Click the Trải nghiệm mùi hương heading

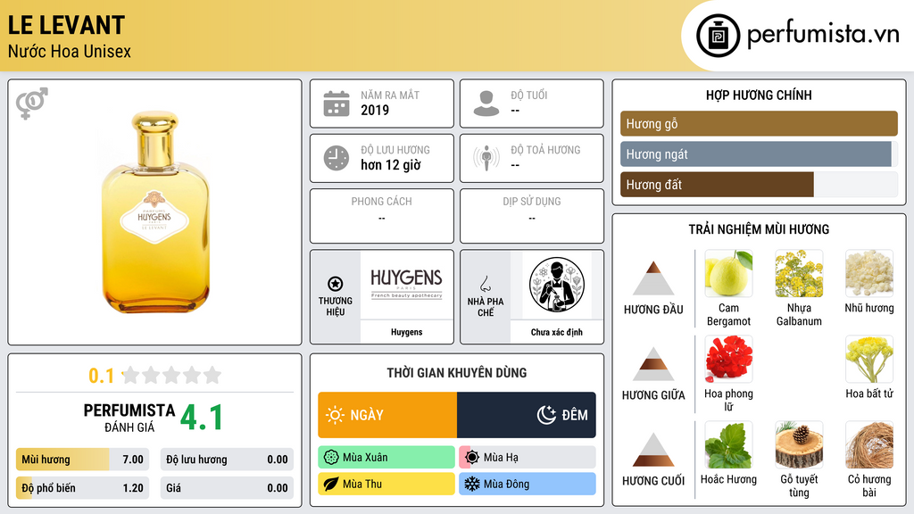(759, 229)
